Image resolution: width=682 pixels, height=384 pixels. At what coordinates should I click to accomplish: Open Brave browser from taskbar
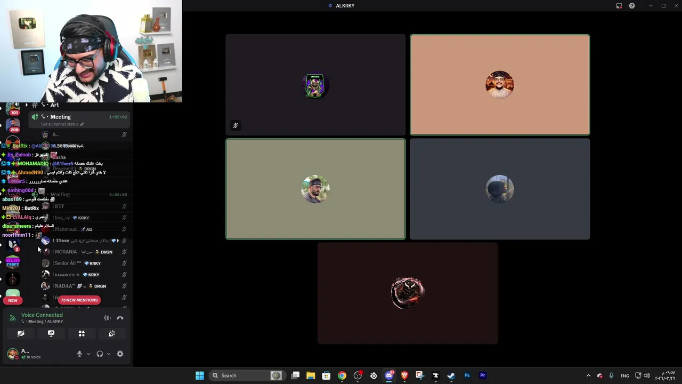[x=404, y=375]
